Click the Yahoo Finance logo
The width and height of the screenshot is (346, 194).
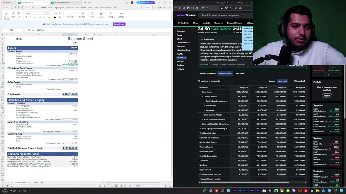[186, 15]
